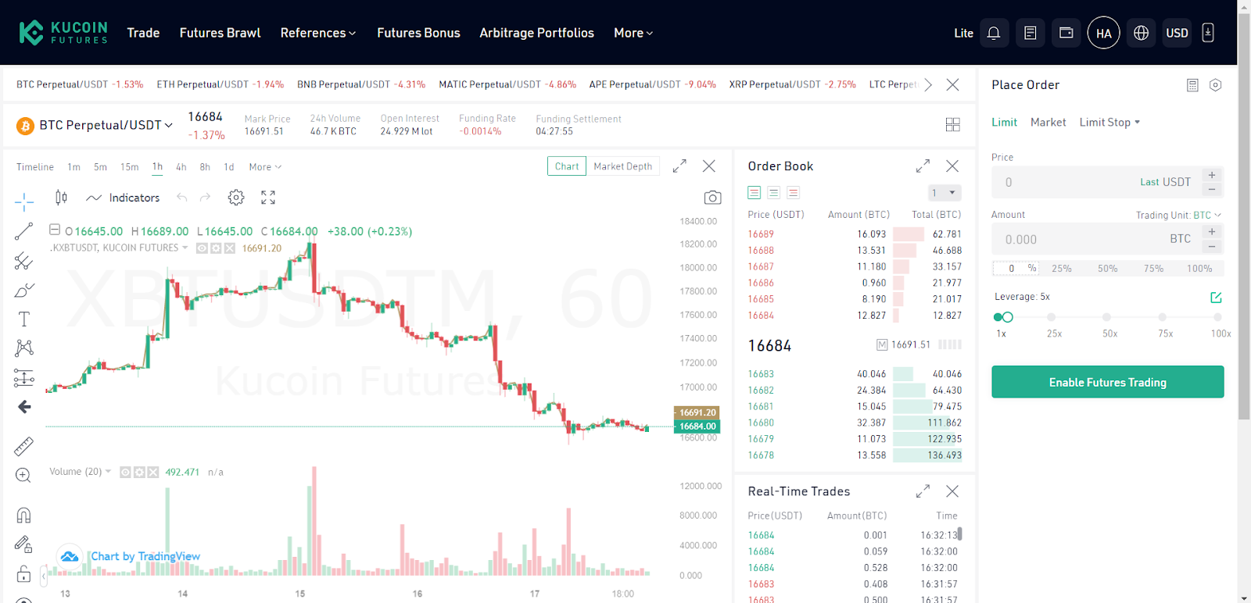
Task: Click the back arrow on the chart toolbar
Action: click(x=24, y=407)
